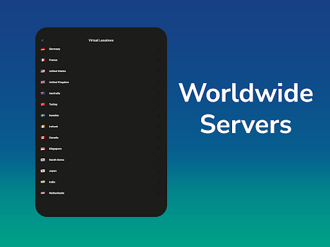Select the Japan radio button

[x=159, y=171]
